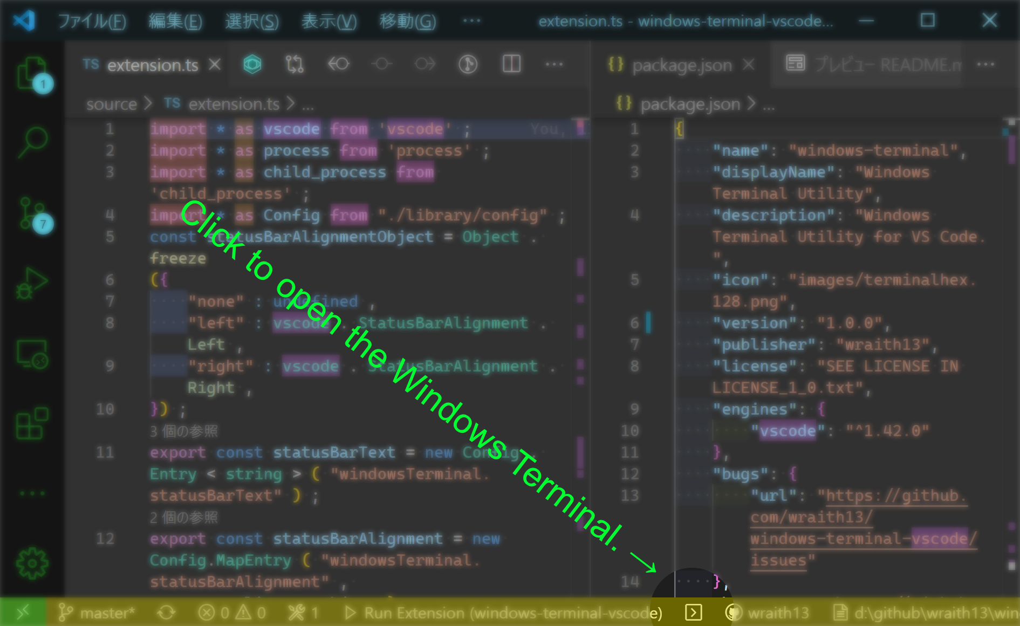Open Problems via errors and warnings count
Viewport: 1020px width, 626px height.
(x=232, y=613)
